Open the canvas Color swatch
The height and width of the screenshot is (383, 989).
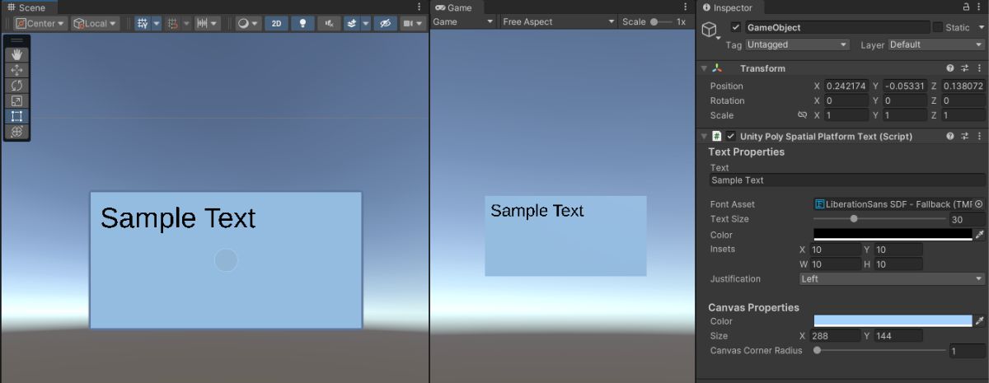(893, 321)
